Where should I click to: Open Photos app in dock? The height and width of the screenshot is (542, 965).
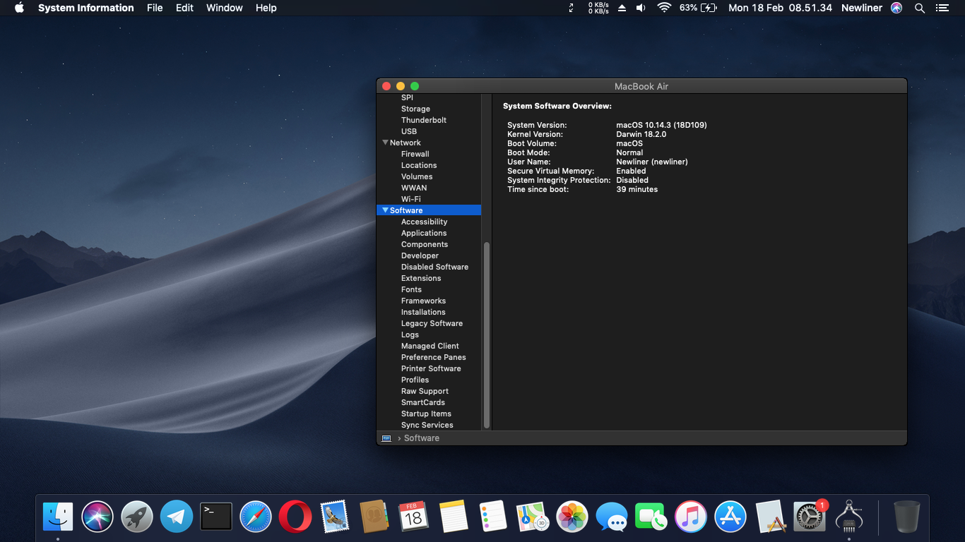pyautogui.click(x=572, y=517)
